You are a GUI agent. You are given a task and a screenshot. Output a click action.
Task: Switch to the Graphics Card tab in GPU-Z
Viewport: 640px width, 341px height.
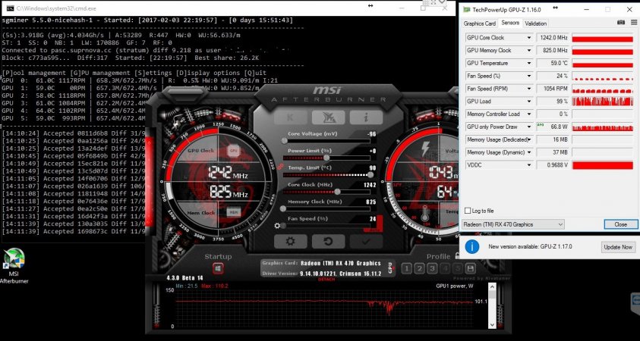tap(480, 23)
